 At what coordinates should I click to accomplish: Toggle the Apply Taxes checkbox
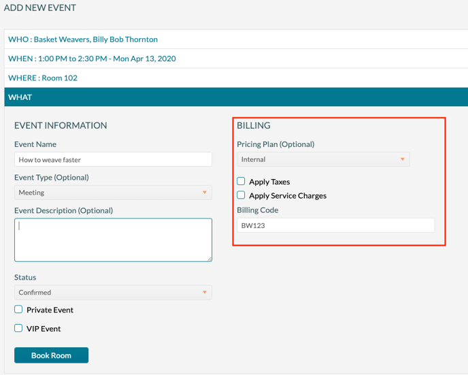coord(241,182)
